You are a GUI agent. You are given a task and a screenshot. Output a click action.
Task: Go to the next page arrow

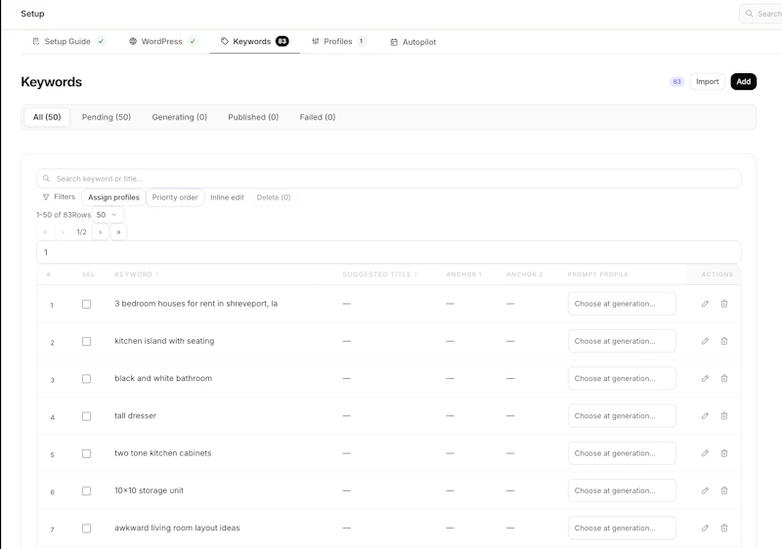(x=101, y=232)
